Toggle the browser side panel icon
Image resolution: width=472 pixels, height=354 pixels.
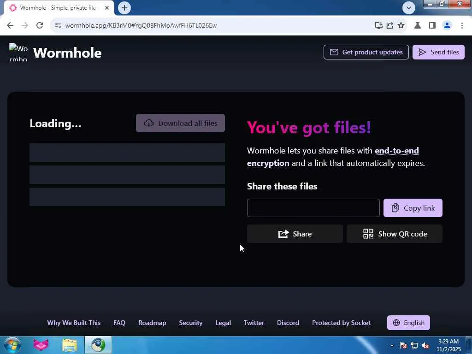pyautogui.click(x=432, y=25)
